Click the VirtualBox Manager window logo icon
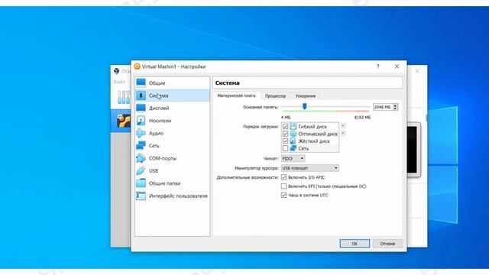The image size is (489, 275). (116, 71)
